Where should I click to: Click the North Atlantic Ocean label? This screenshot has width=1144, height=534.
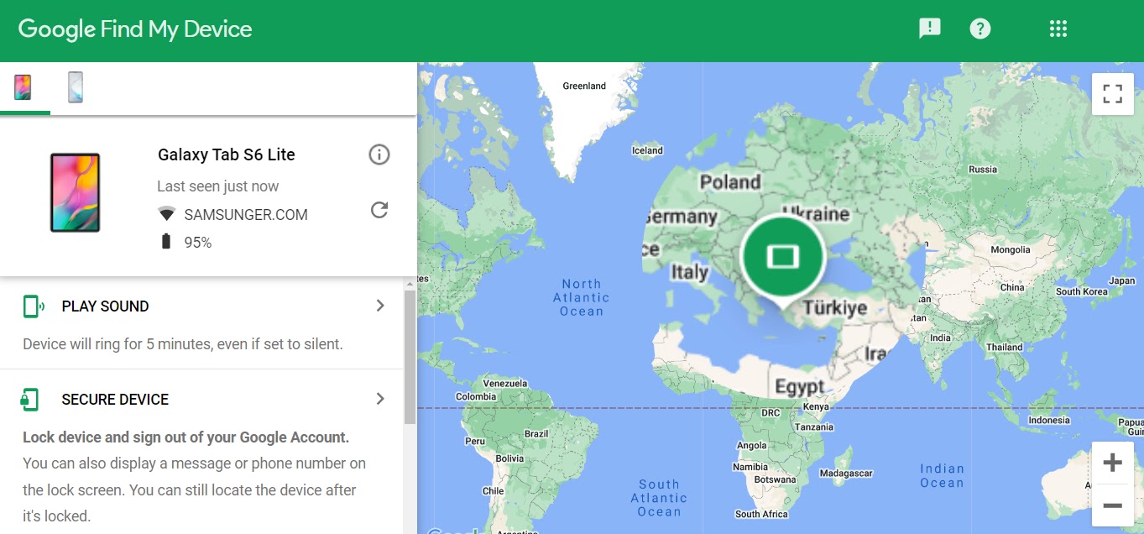point(582,297)
